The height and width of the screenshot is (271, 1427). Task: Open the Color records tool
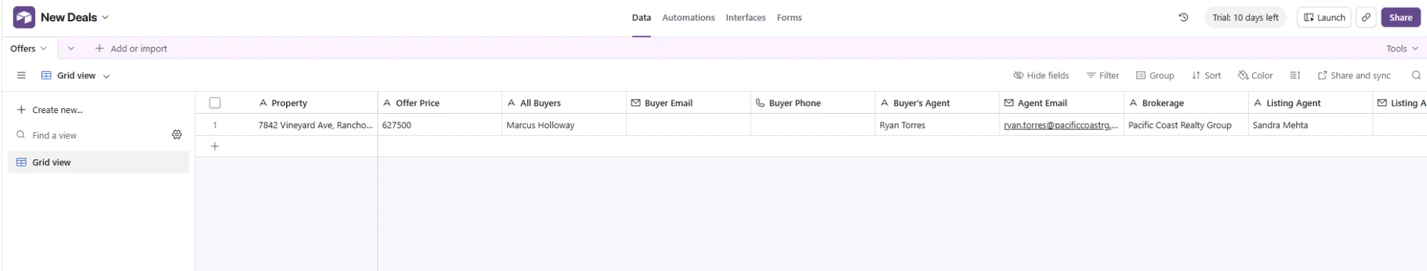click(x=1256, y=75)
